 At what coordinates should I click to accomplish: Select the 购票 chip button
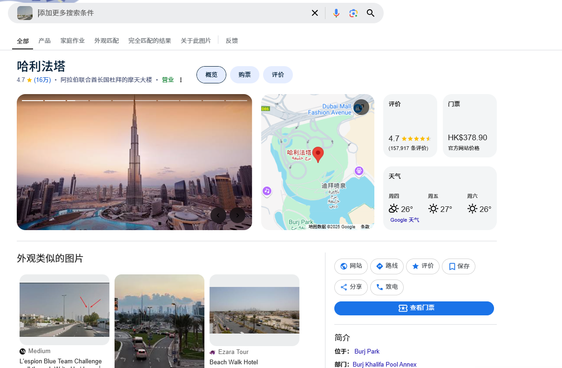pyautogui.click(x=244, y=75)
